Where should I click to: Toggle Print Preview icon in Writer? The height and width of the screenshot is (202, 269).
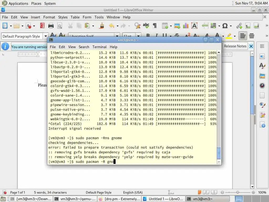coord(60,26)
